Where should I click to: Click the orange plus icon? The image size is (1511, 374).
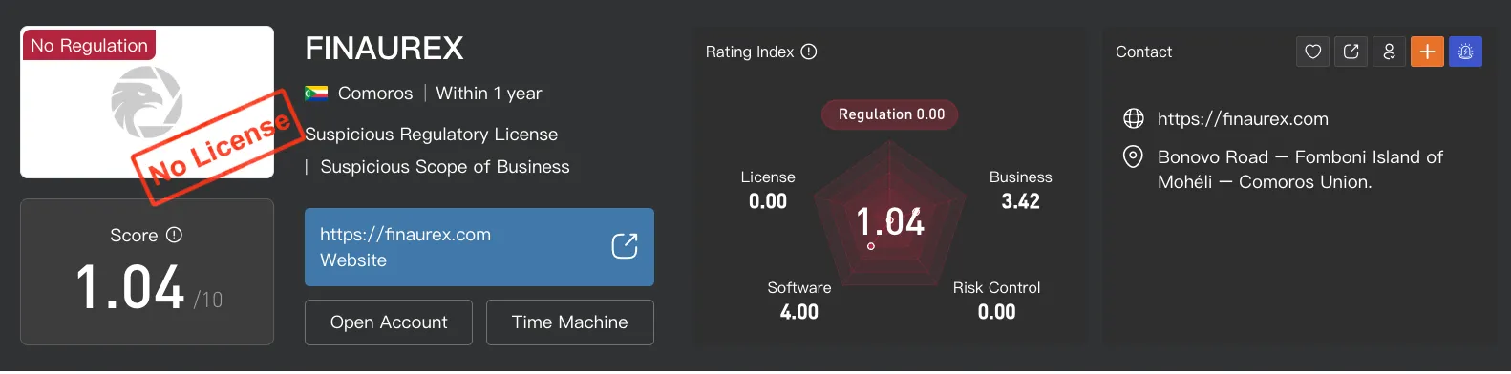[x=1427, y=52]
